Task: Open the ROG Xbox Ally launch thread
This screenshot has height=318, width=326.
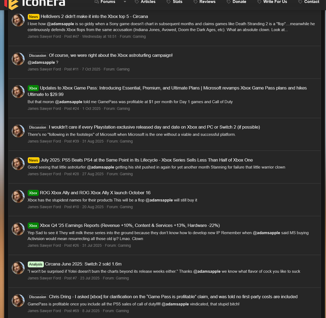Action: (95, 193)
